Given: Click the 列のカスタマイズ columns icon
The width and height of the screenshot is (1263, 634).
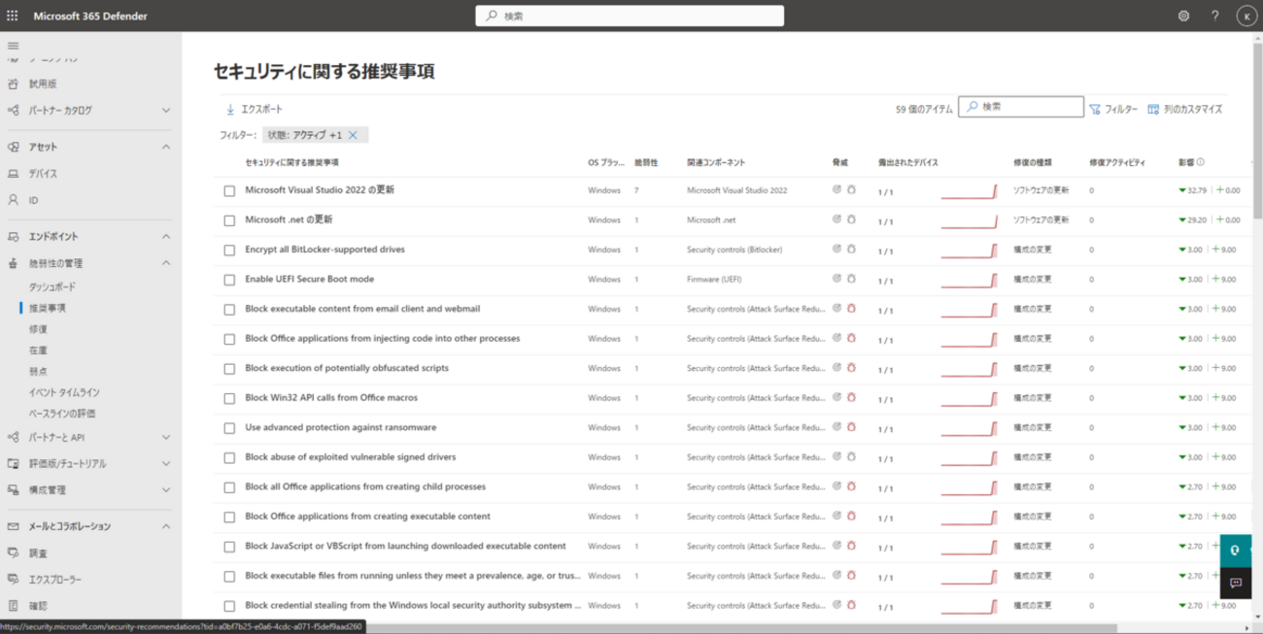Looking at the screenshot, I should 1153,110.
